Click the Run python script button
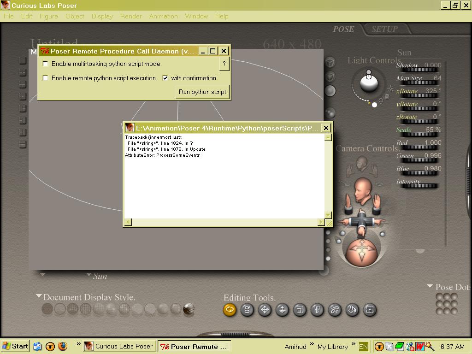The height and width of the screenshot is (354, 472). click(202, 92)
